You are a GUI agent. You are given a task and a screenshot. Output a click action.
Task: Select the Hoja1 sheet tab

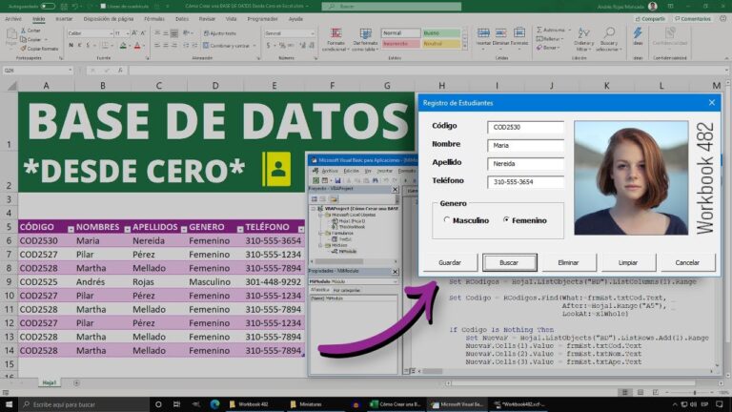[x=49, y=382]
